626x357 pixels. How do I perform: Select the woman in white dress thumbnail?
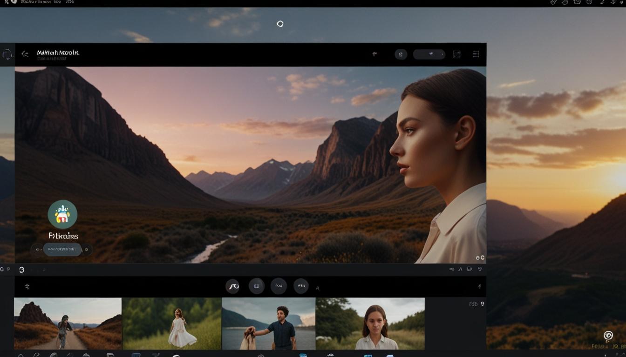(172, 324)
